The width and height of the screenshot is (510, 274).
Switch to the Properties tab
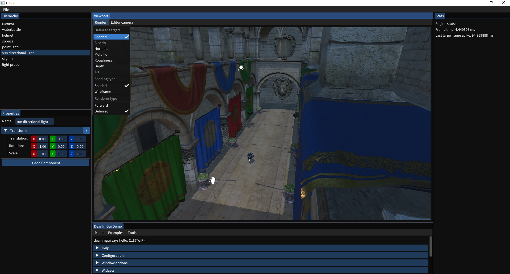click(11, 113)
